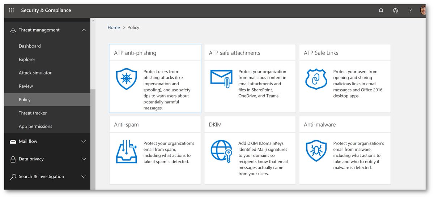Open the help question mark
434x198 pixels.
click(410, 10)
